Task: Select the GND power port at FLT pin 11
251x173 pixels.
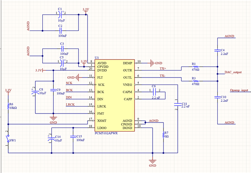Action: pos(75,77)
